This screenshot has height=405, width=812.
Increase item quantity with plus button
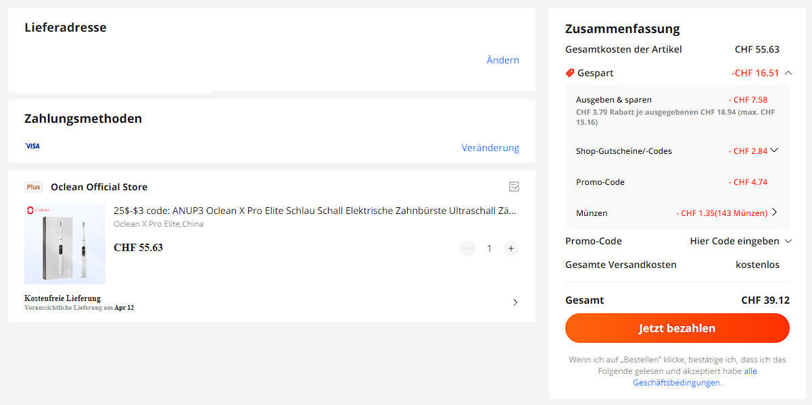511,248
